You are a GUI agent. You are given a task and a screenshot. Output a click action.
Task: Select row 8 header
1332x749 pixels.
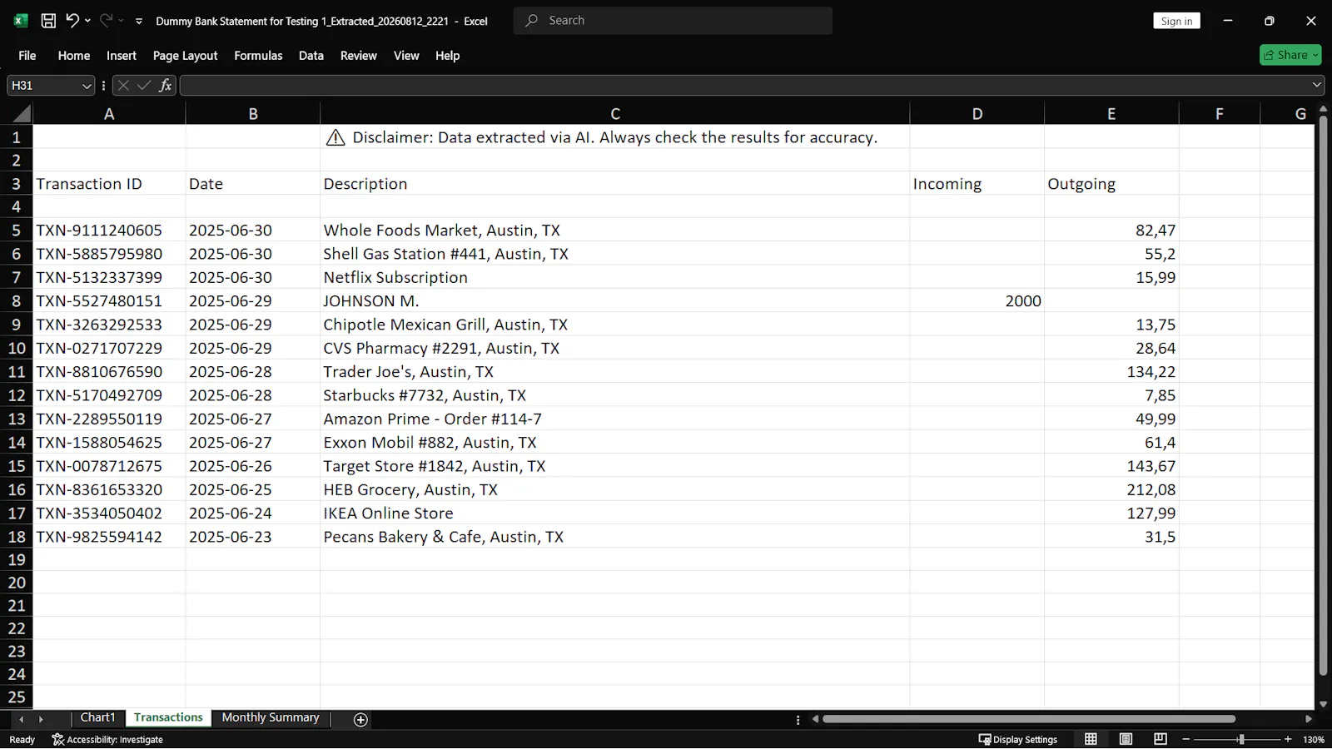coord(16,300)
